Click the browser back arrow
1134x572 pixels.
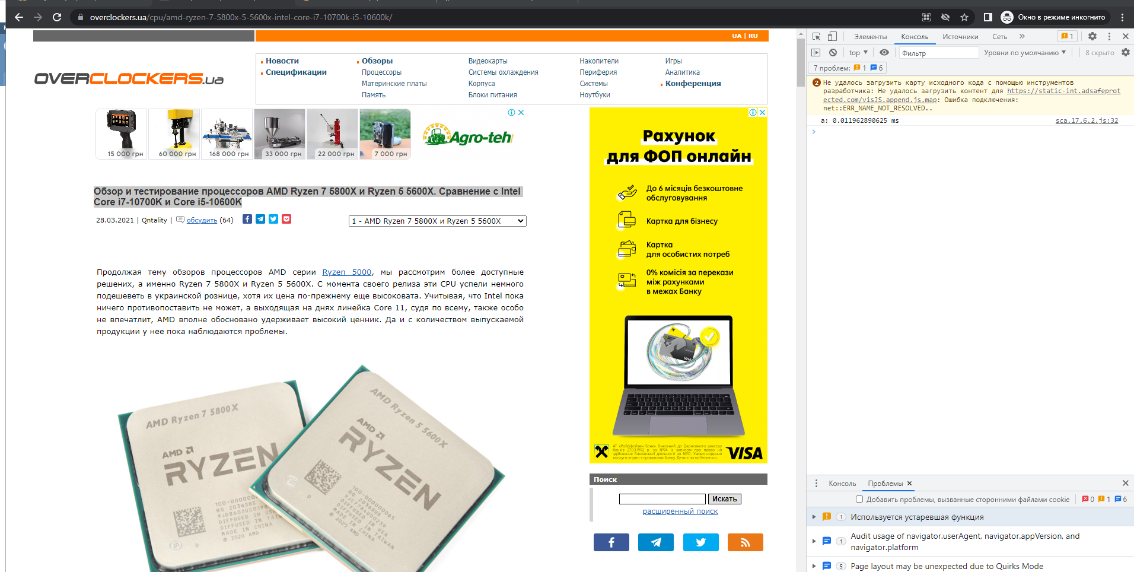[19, 17]
